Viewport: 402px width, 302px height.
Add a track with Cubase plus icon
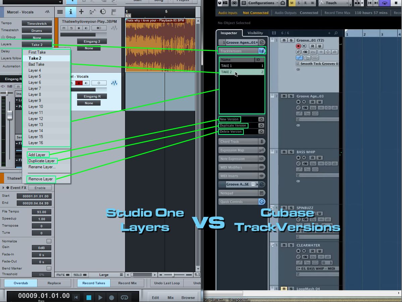pyautogui.click(x=329, y=33)
